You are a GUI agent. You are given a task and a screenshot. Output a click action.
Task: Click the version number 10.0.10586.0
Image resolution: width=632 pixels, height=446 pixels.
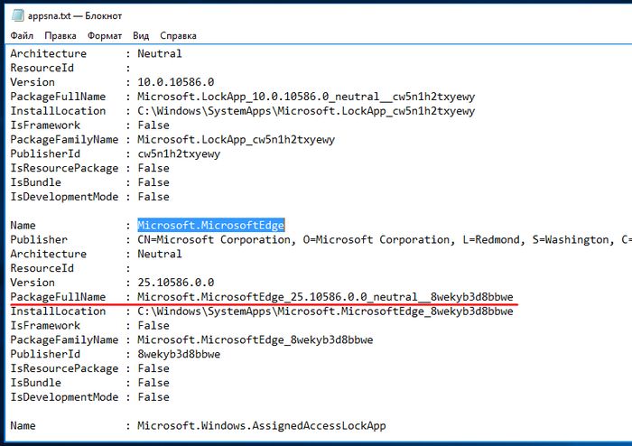[177, 82]
